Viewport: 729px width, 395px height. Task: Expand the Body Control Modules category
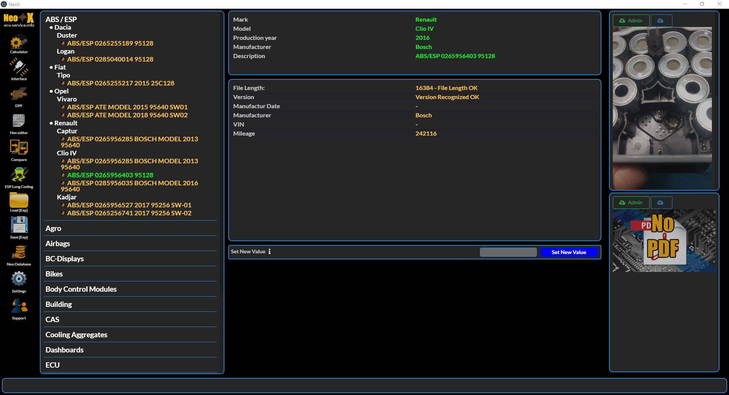point(130,289)
